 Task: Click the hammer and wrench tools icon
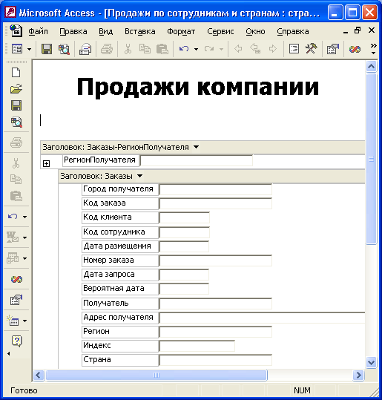tap(311, 48)
